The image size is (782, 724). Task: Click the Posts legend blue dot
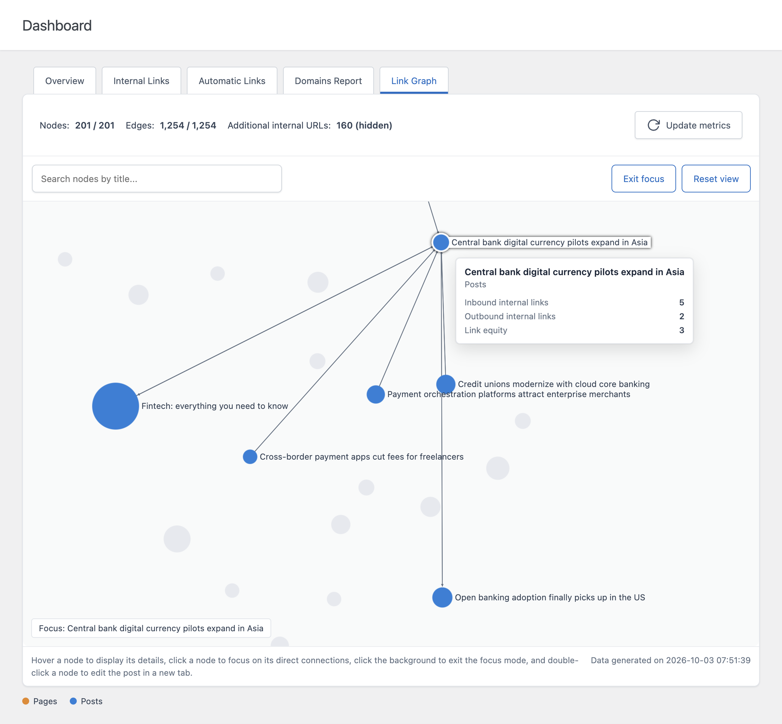pos(73,701)
